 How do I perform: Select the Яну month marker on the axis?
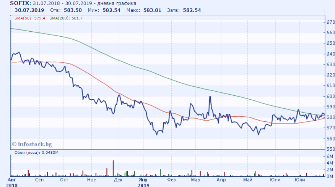pos(143,180)
